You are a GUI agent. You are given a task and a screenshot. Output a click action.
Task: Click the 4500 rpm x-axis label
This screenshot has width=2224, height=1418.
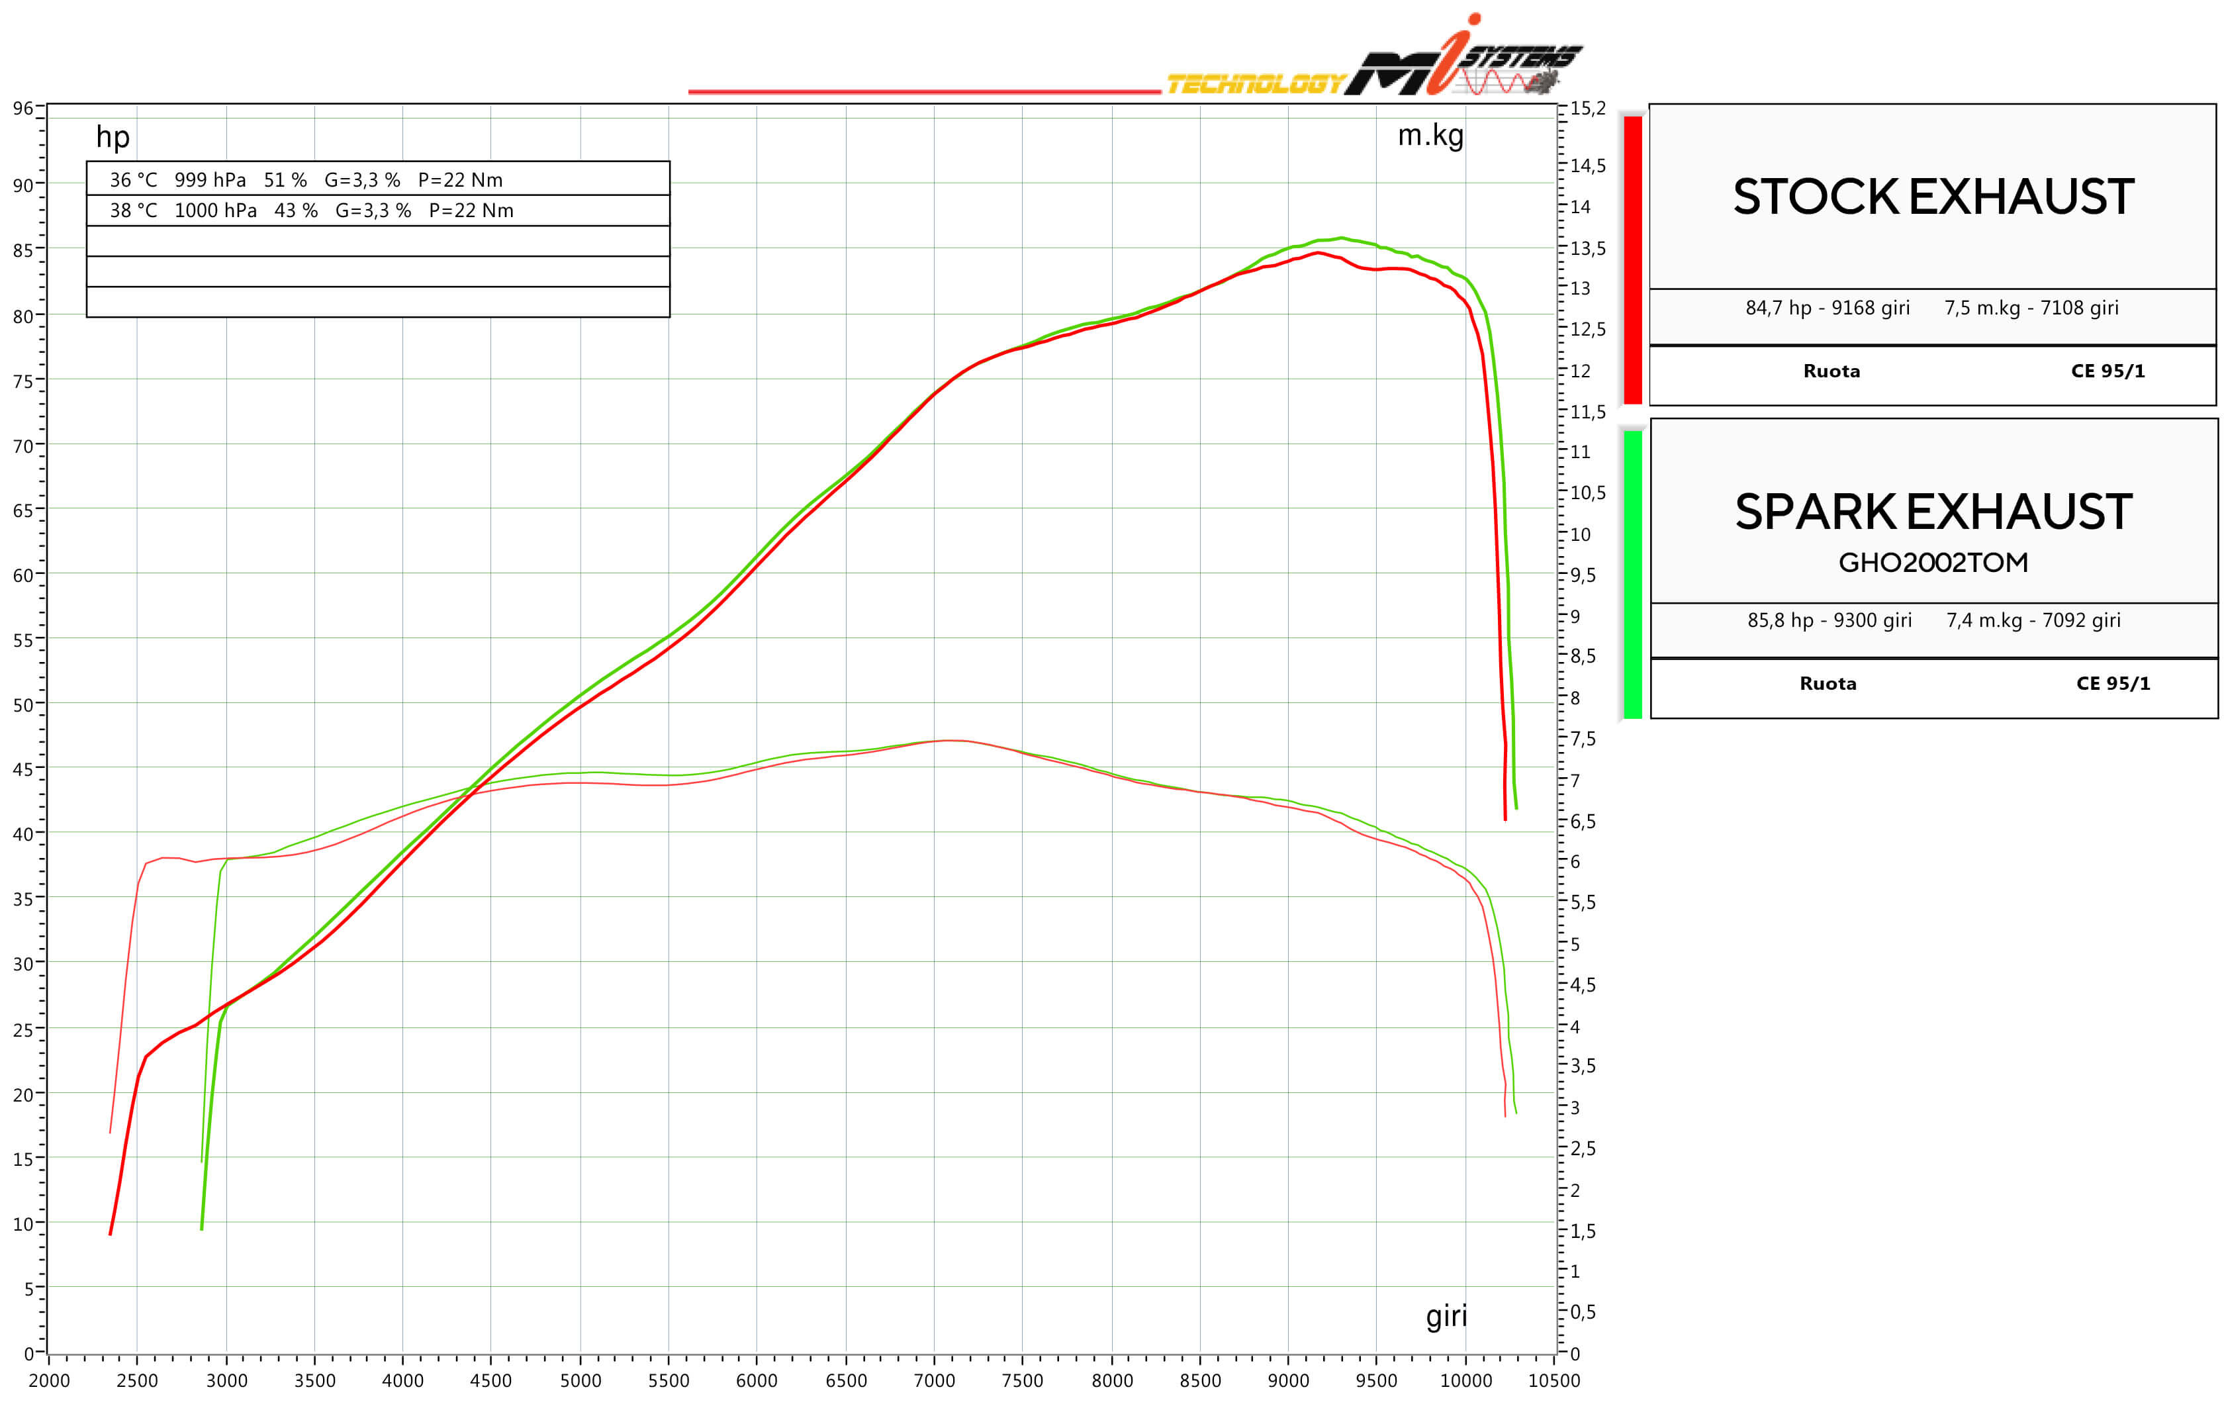pos(490,1381)
